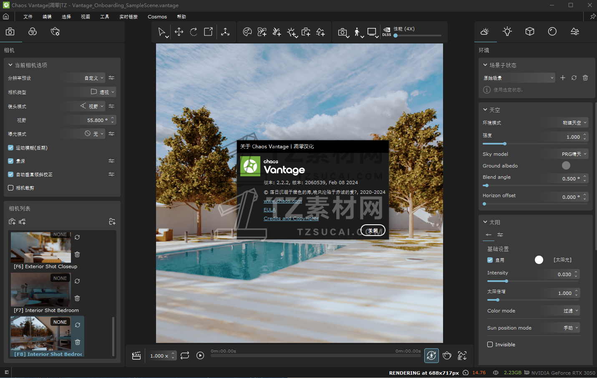Select the Exterior Shot Closeup camera thumbnail

click(41, 247)
